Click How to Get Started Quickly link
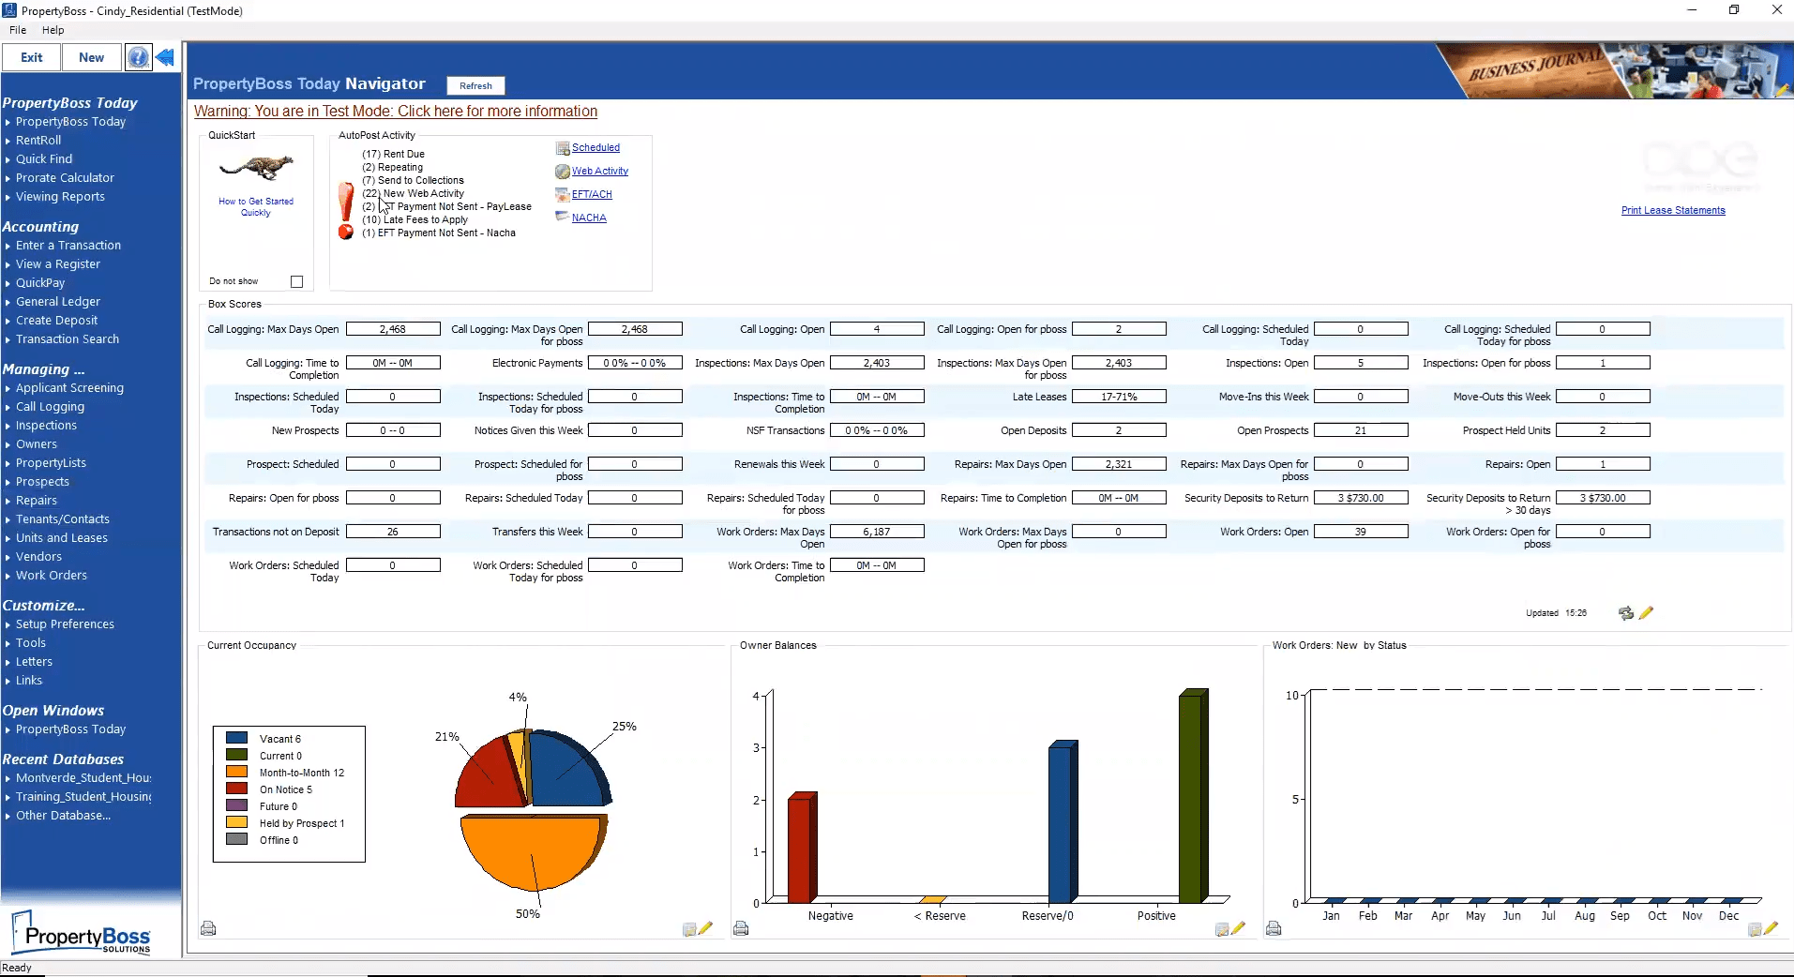The image size is (1794, 977). pos(256,207)
